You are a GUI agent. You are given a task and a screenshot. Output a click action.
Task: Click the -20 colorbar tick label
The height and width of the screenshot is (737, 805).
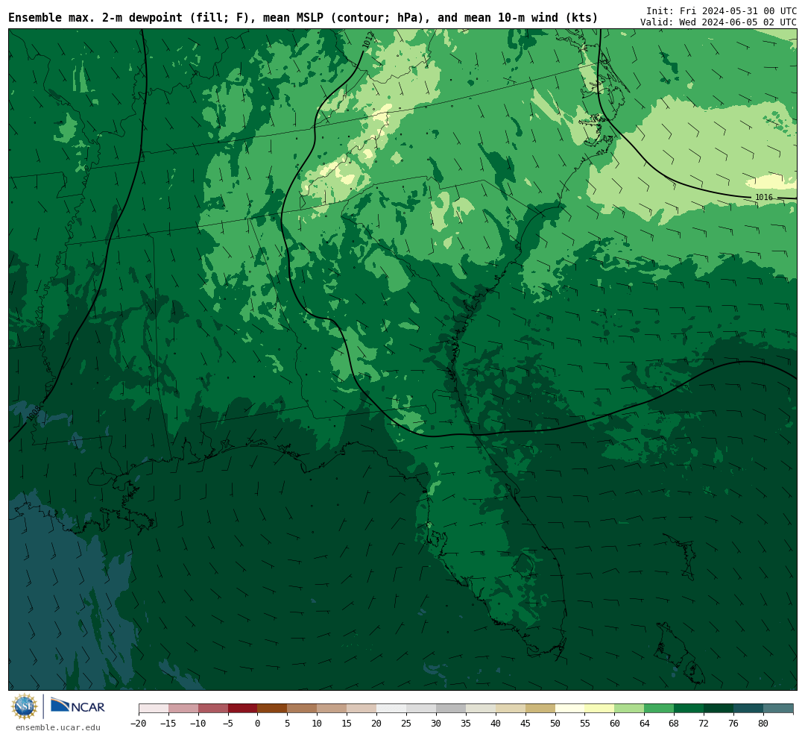(139, 723)
